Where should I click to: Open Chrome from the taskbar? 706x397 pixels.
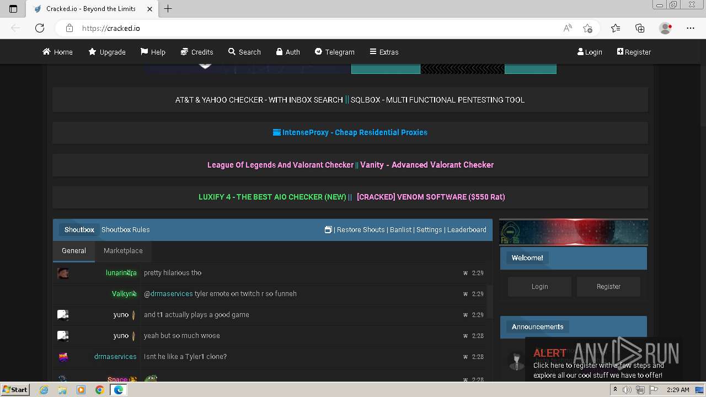(99, 390)
